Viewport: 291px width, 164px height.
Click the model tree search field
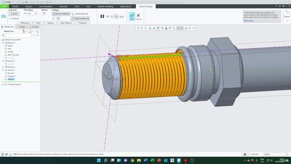[x=19, y=36]
